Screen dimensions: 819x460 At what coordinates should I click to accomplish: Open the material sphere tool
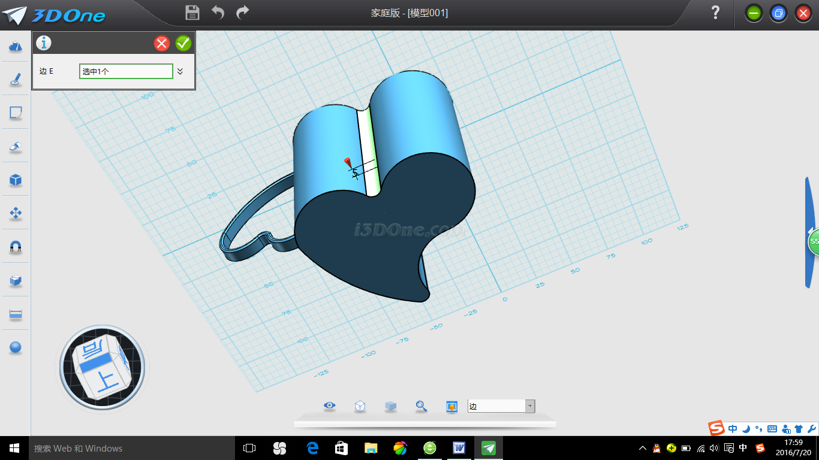(x=16, y=347)
